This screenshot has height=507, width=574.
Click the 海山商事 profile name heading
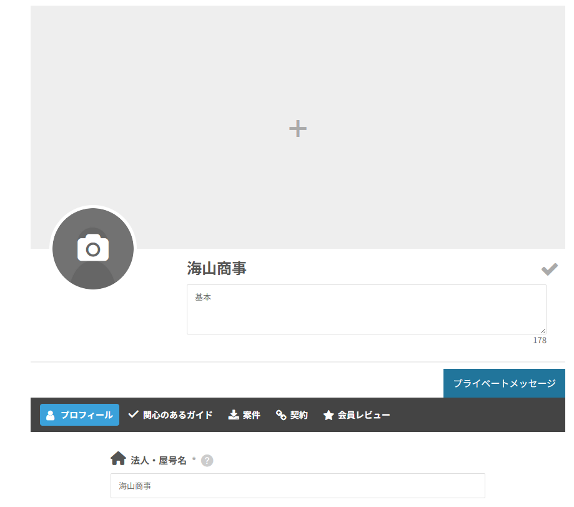click(217, 269)
